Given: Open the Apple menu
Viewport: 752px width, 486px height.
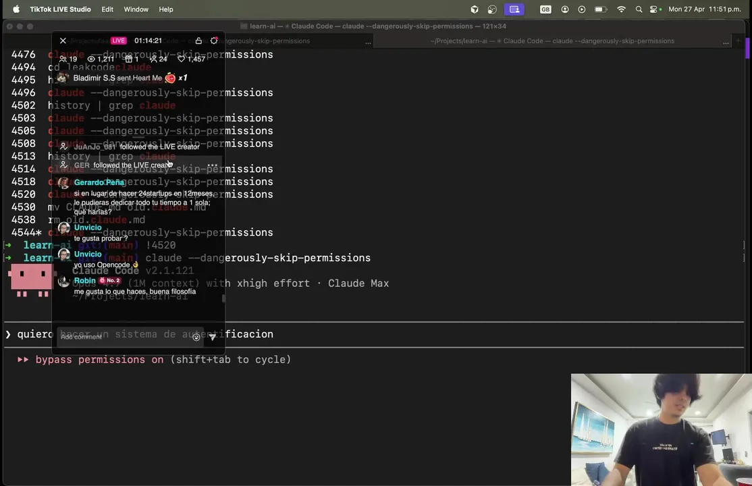Looking at the screenshot, I should [x=16, y=9].
